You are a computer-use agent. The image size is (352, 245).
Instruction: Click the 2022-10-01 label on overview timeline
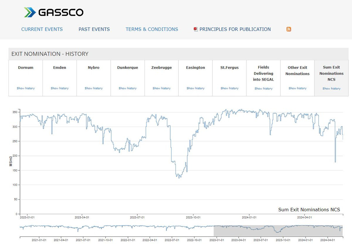click(x=194, y=240)
